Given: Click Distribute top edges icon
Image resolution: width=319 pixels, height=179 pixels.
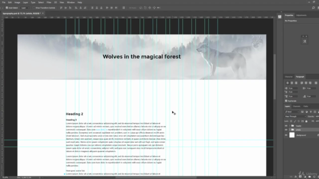Looking at the screenshot, I should [x=92, y=8].
